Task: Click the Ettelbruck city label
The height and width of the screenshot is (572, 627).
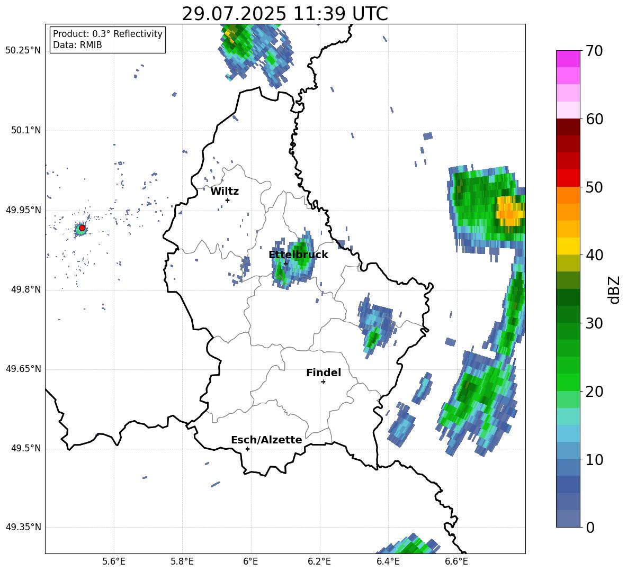Action: point(298,255)
